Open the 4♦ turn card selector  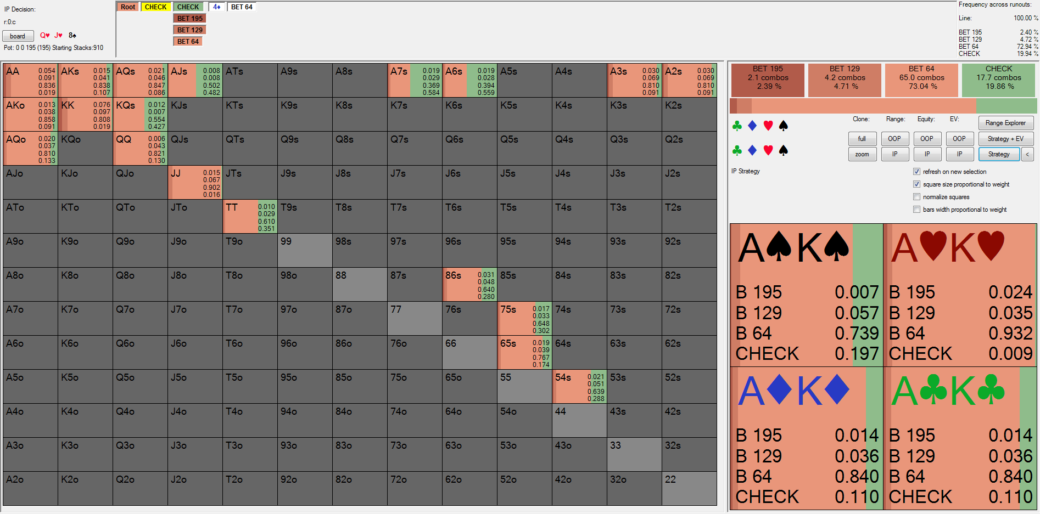click(x=217, y=7)
